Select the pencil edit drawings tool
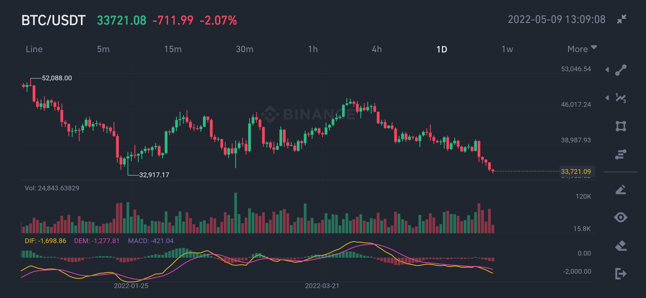 tap(621, 190)
